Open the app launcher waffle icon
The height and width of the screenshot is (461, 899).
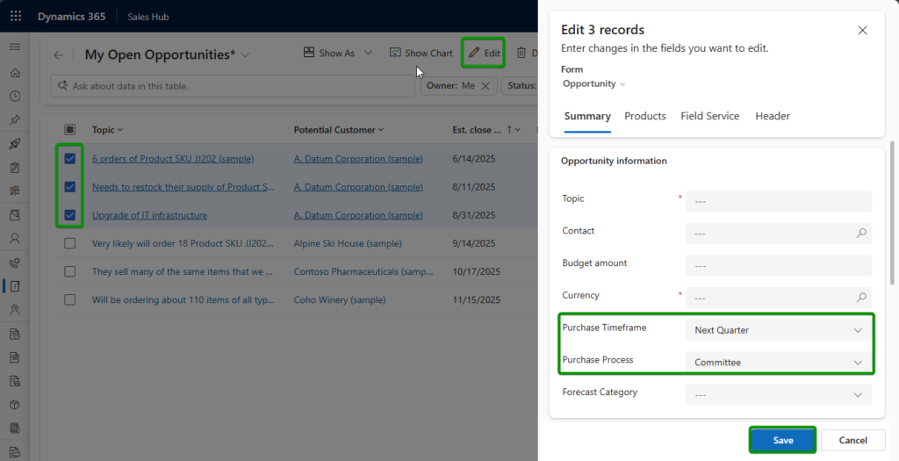(16, 16)
